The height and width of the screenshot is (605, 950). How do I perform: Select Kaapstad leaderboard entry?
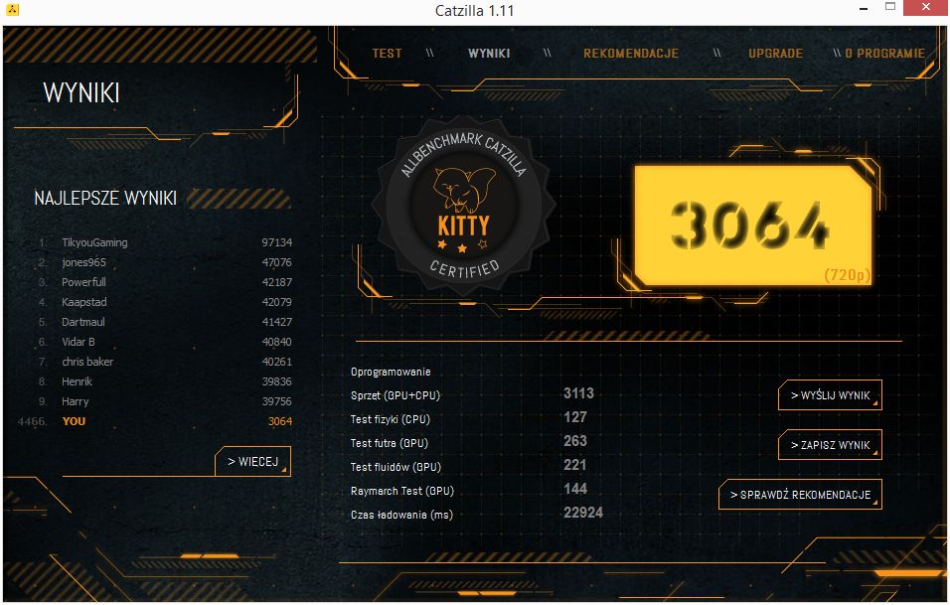(164, 302)
